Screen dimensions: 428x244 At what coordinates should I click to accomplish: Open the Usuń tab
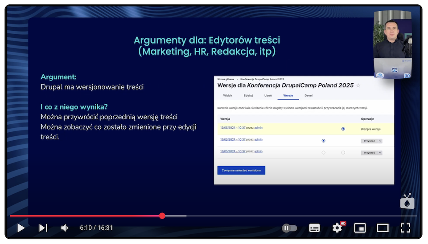[268, 95]
